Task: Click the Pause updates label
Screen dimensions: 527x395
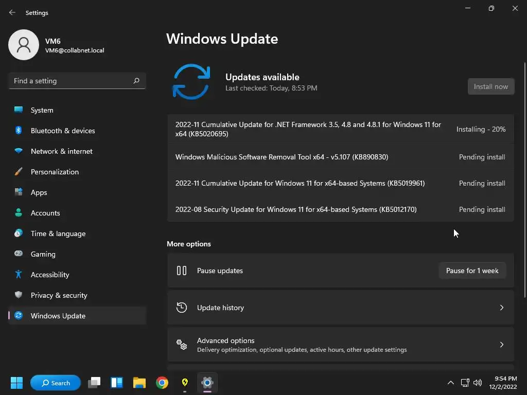Action: click(x=220, y=271)
